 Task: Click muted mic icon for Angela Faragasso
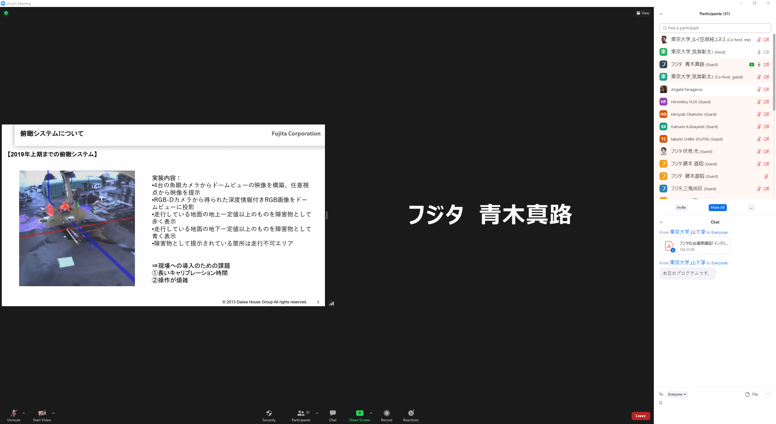tap(759, 89)
